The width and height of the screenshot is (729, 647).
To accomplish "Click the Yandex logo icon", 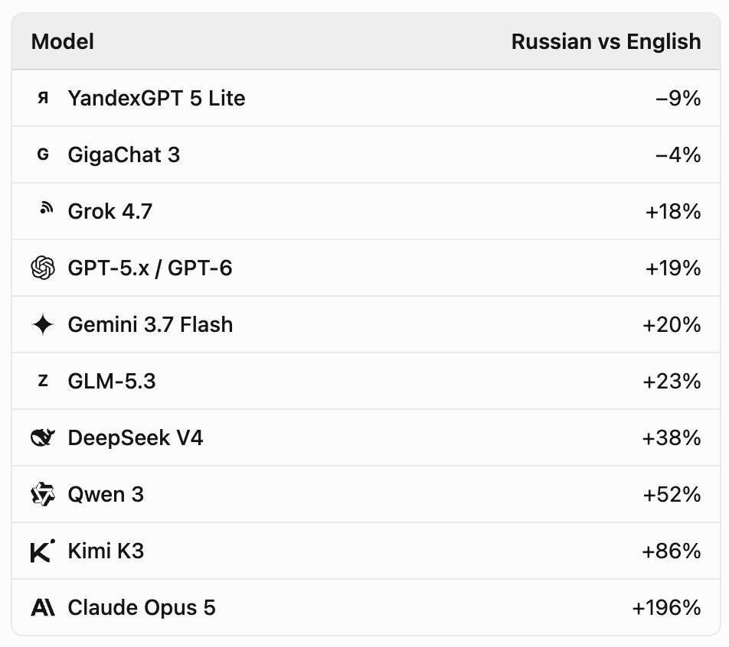I will pyautogui.click(x=43, y=98).
